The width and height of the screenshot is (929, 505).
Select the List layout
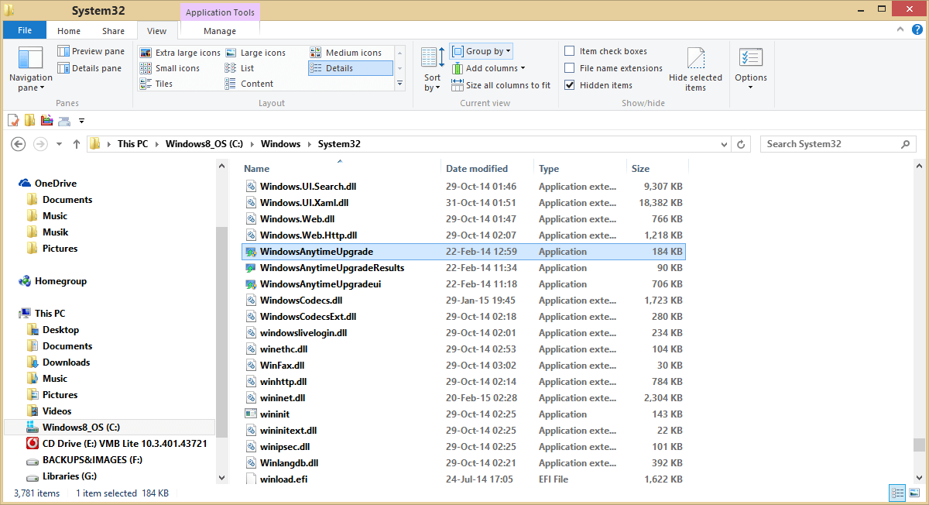[240, 68]
